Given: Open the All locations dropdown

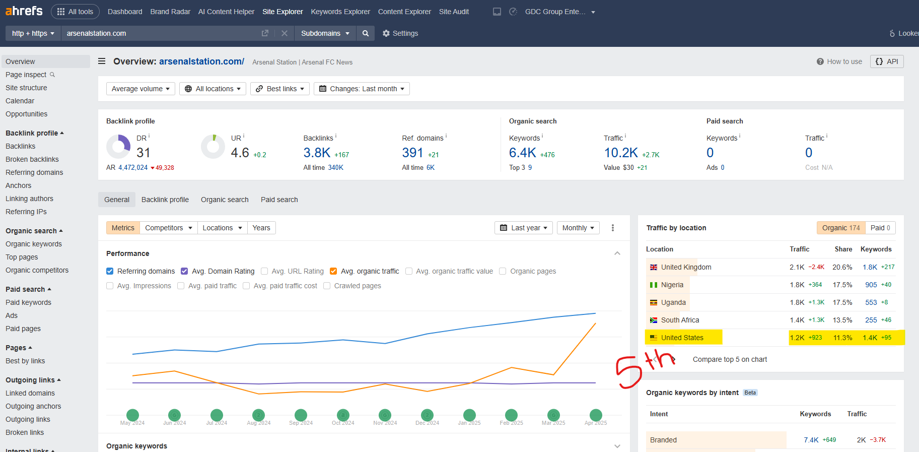Looking at the screenshot, I should 213,89.
